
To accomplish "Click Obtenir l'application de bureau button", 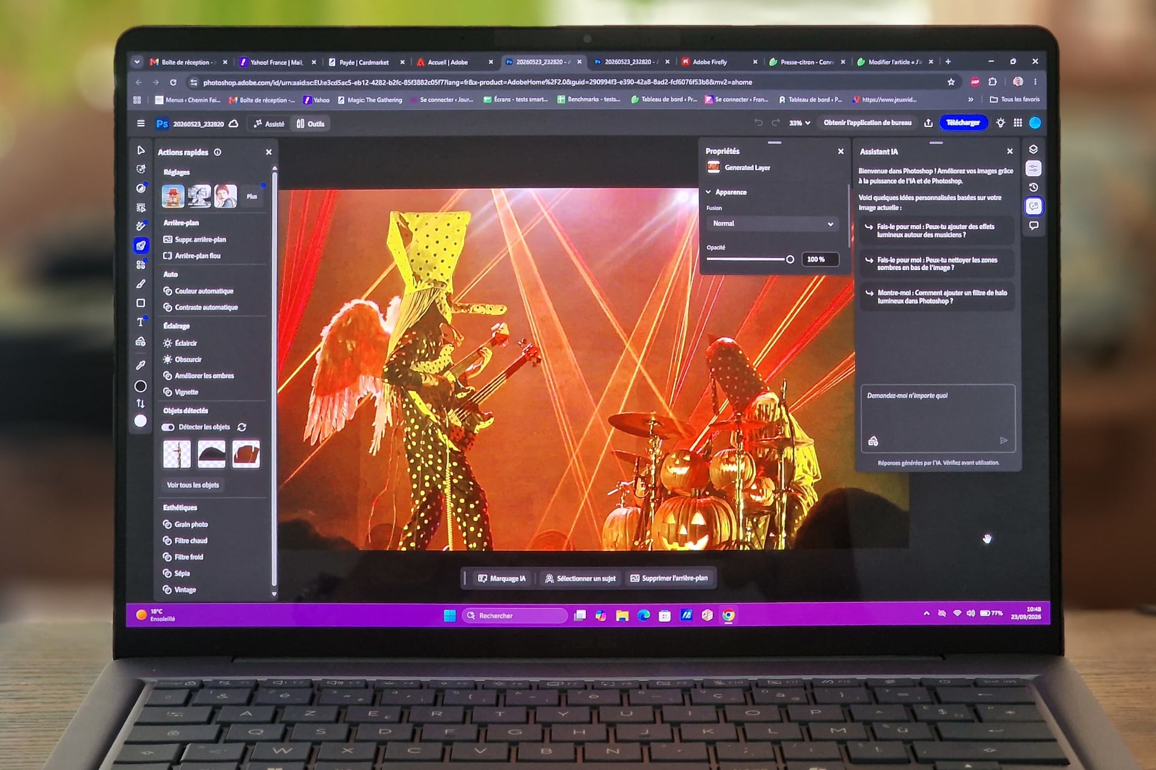I will coord(867,123).
